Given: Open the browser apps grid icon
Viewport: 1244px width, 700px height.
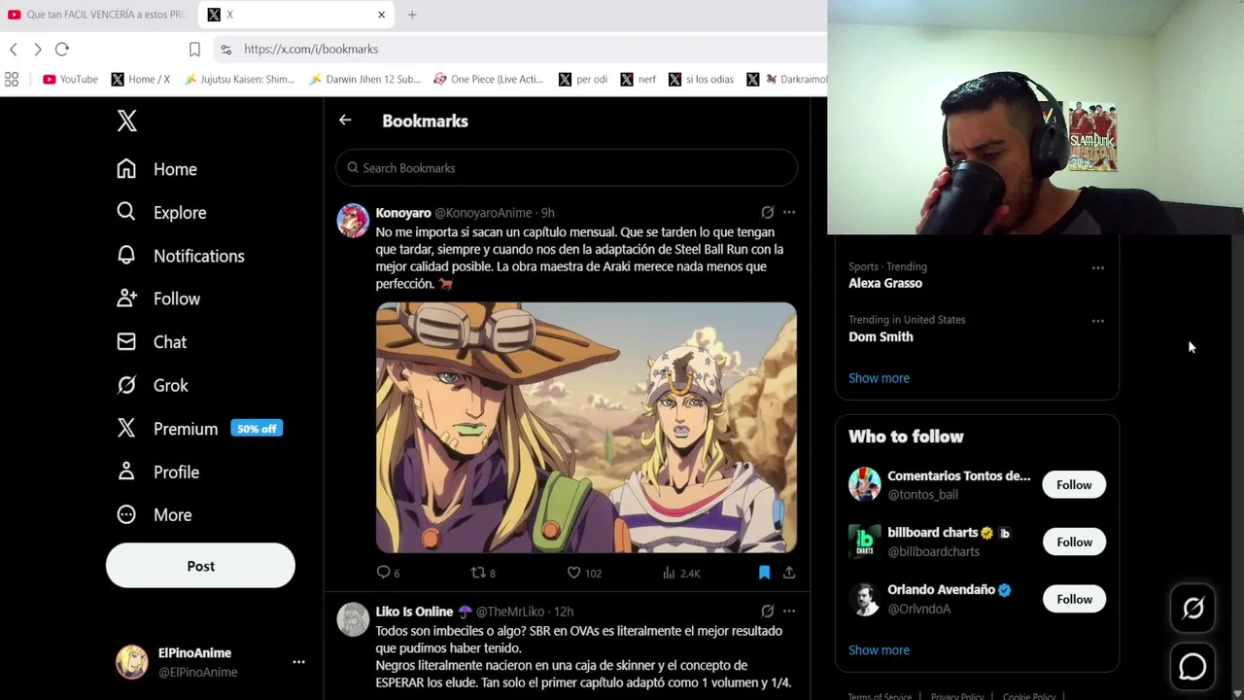Looking at the screenshot, I should pyautogui.click(x=12, y=79).
